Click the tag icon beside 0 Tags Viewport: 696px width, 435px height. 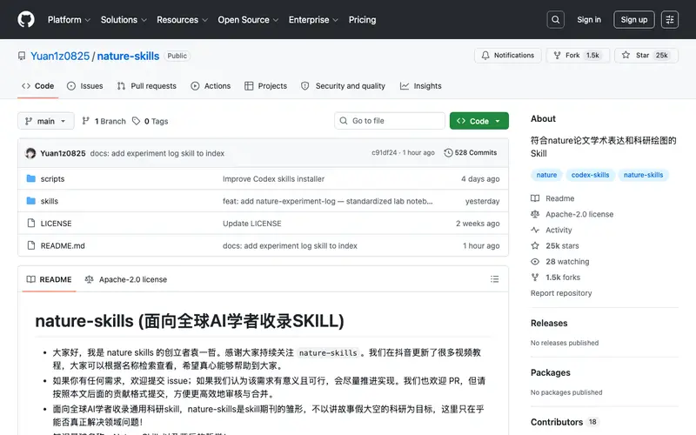[x=137, y=121]
